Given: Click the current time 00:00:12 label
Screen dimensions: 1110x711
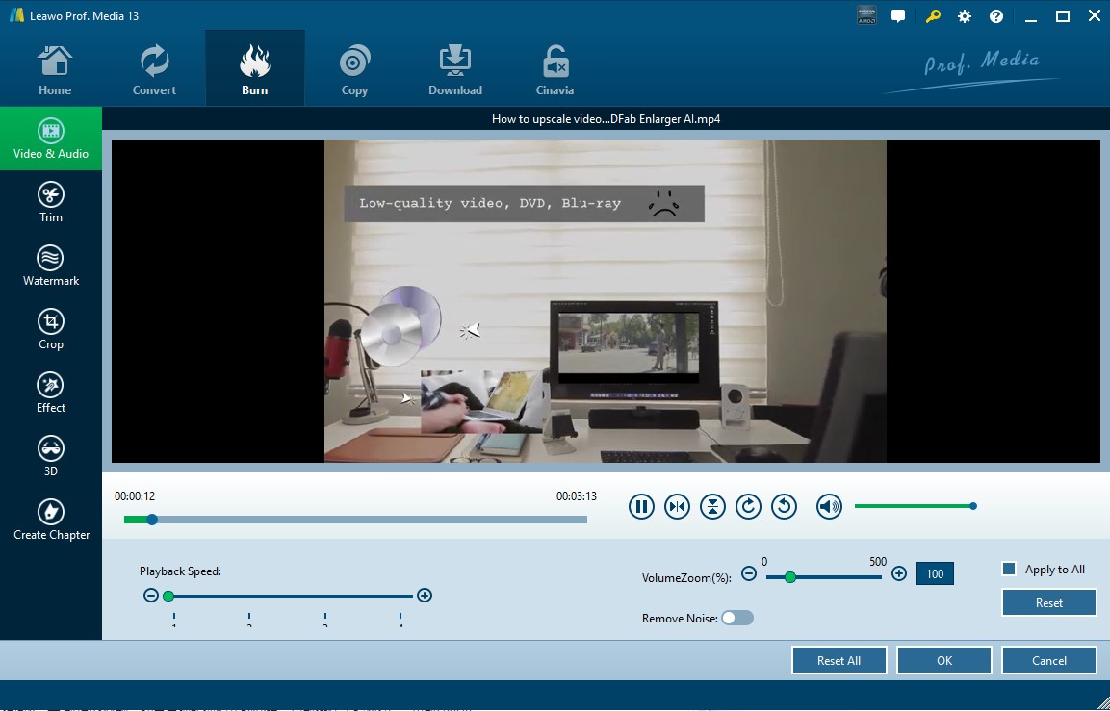Looking at the screenshot, I should 135,496.
